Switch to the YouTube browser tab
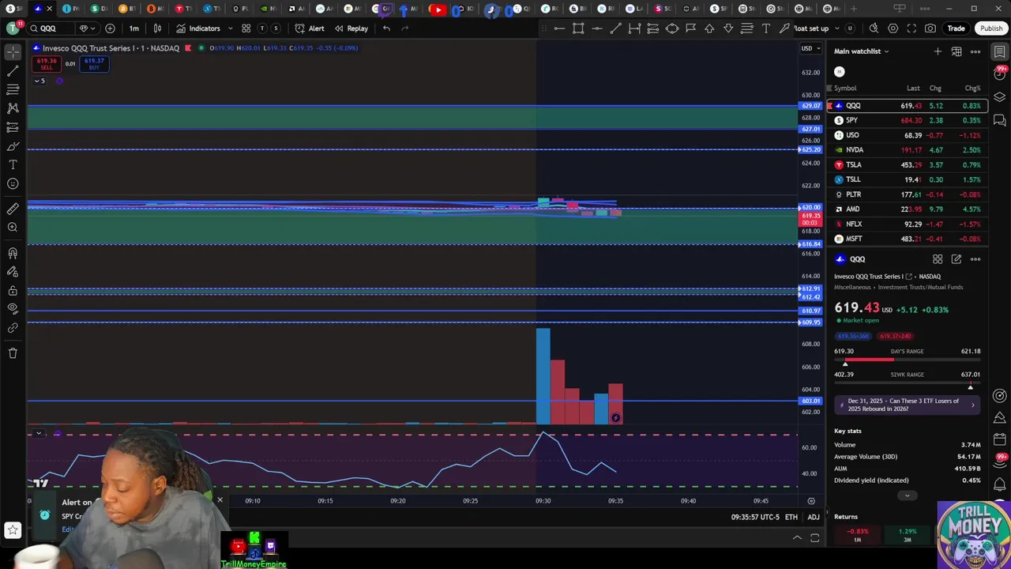1011x569 pixels. point(437,9)
